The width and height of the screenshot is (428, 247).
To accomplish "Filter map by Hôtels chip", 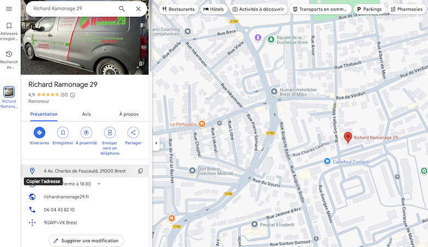I will pos(213,9).
